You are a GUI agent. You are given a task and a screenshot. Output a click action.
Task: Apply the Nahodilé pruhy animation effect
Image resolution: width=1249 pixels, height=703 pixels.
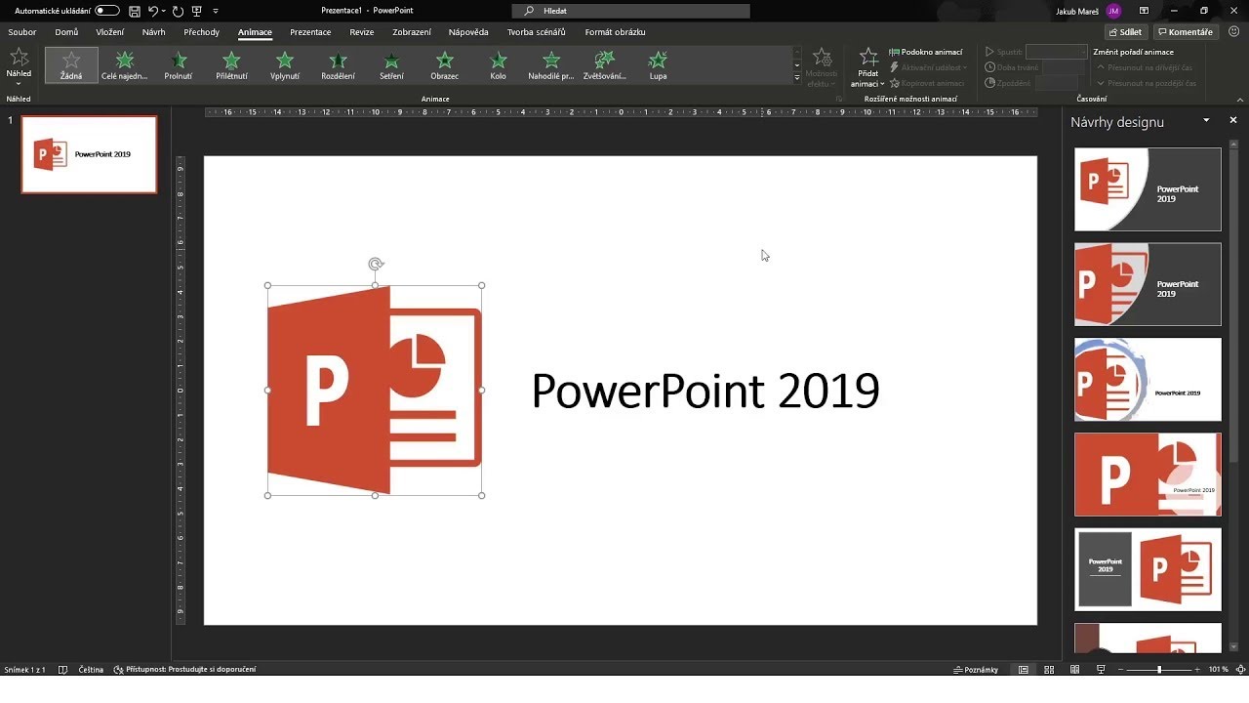pos(551,65)
